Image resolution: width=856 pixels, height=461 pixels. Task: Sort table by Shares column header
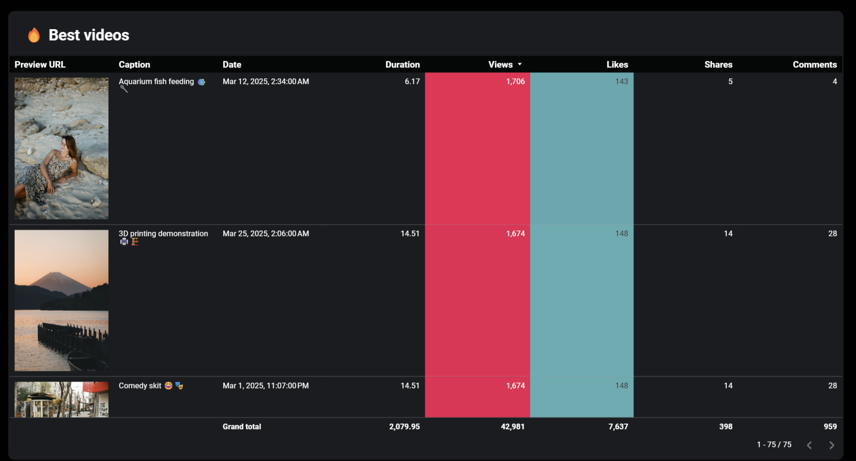718,65
